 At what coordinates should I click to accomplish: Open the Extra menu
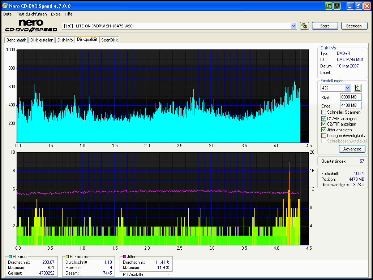[x=56, y=14]
